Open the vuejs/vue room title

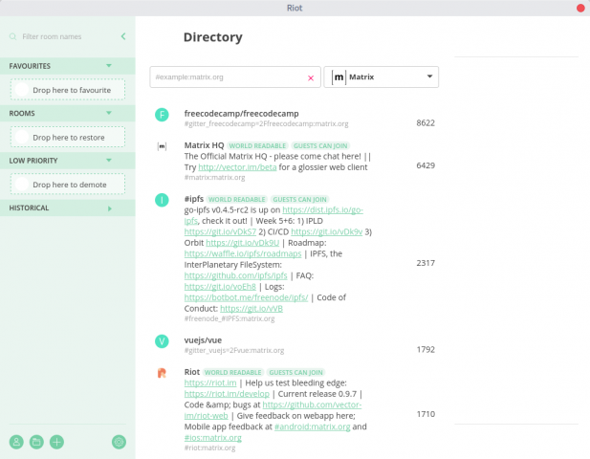pyautogui.click(x=203, y=340)
